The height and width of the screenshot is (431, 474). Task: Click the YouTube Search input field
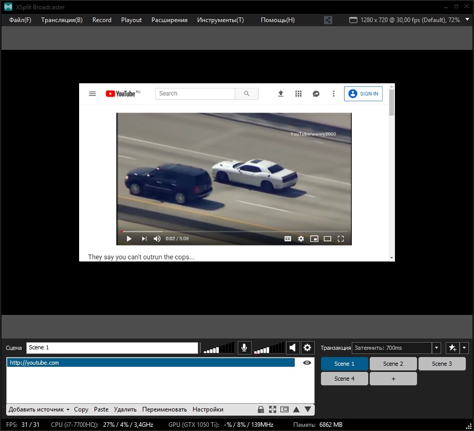pos(195,93)
